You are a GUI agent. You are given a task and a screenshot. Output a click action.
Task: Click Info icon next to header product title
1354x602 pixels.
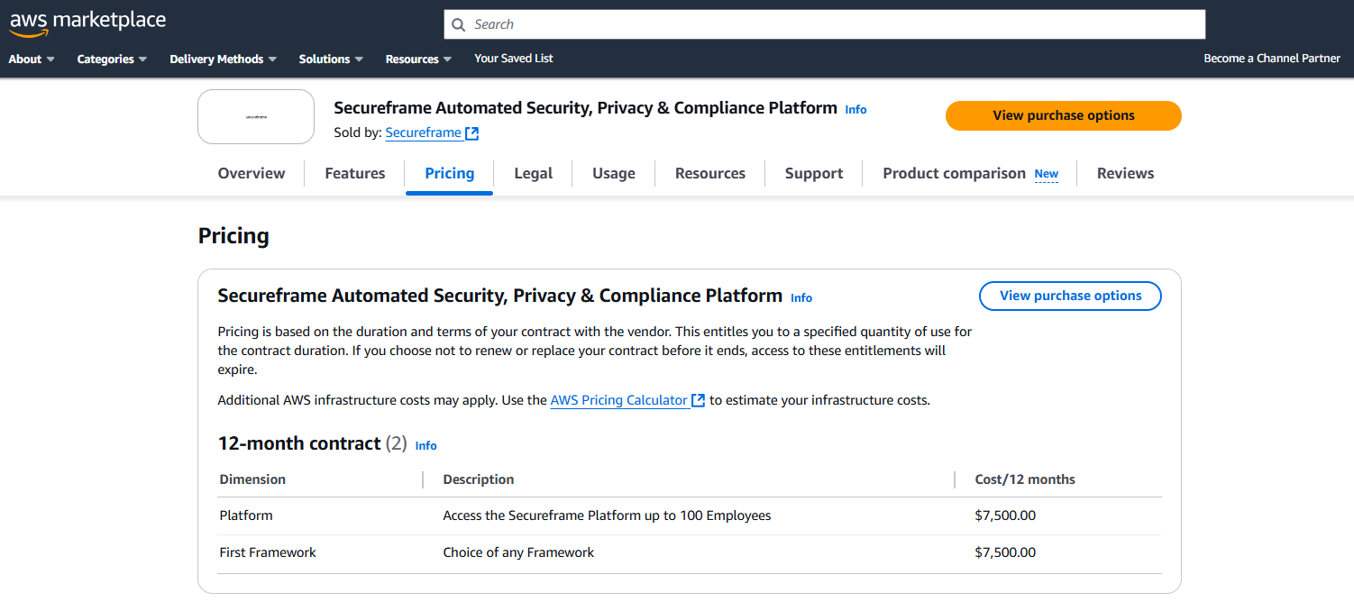coord(855,110)
